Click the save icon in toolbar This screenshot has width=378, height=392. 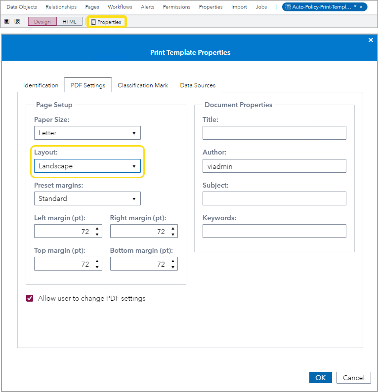pos(6,22)
